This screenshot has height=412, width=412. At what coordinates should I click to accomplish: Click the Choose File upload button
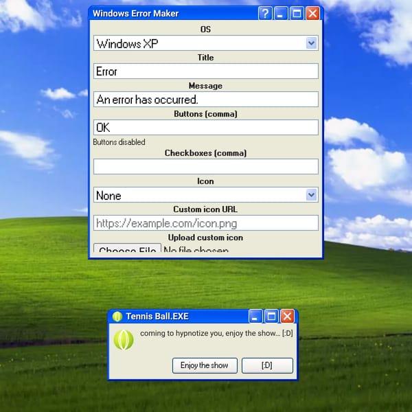(128, 248)
